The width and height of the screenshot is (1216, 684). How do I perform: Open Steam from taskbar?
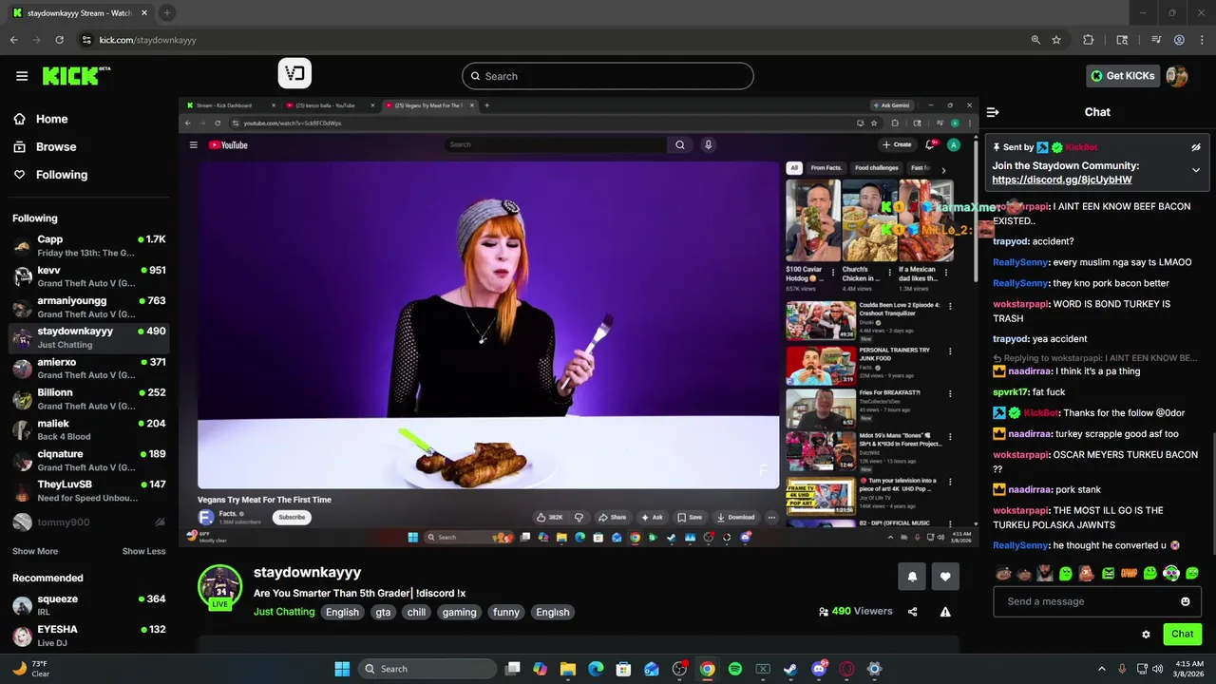pos(790,669)
